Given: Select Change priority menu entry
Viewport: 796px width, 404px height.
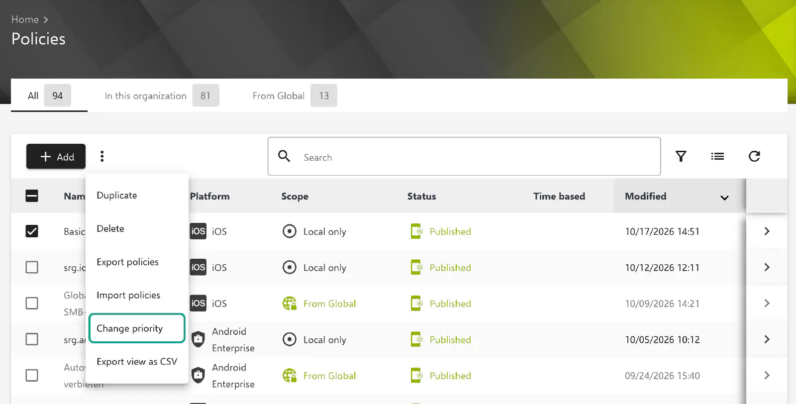Looking at the screenshot, I should coord(137,328).
